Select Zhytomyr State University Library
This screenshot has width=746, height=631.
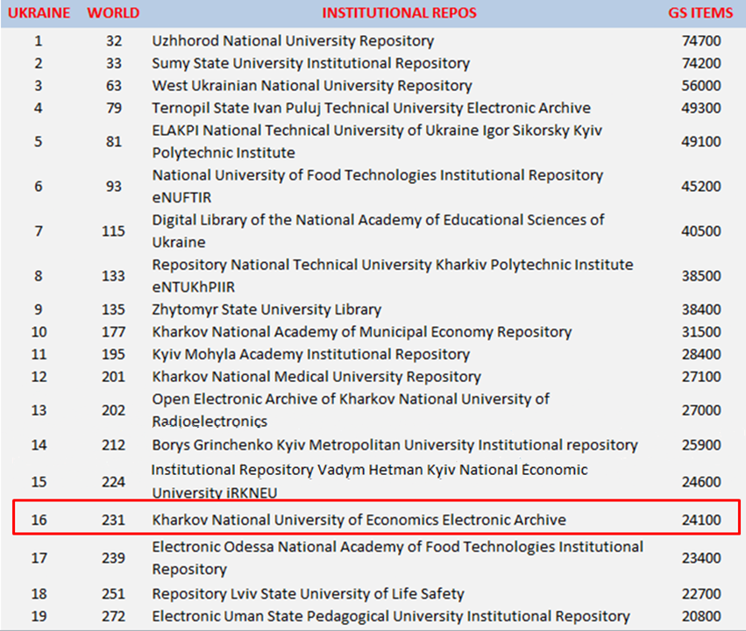pyautogui.click(x=266, y=309)
